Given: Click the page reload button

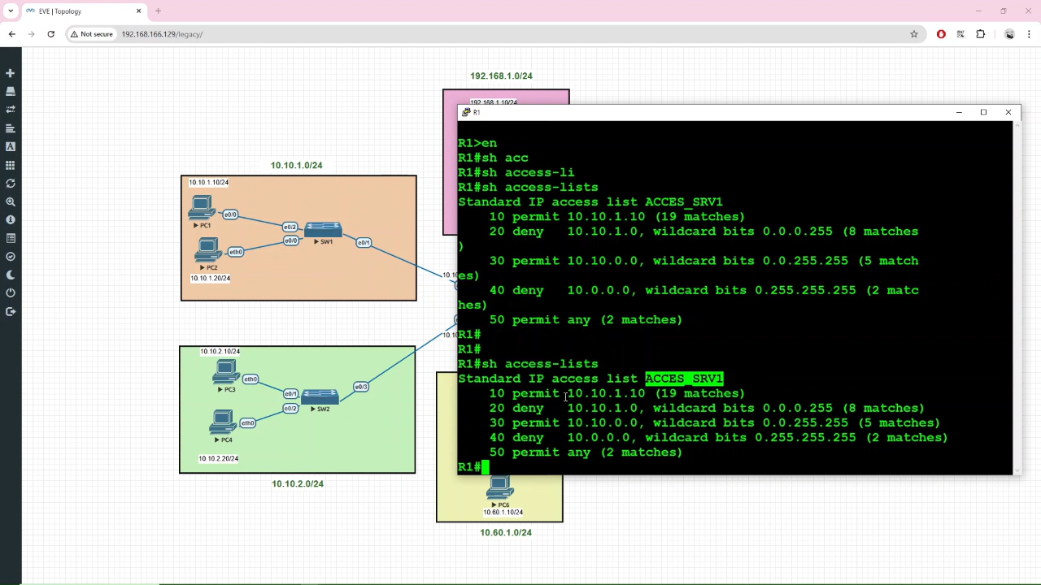Looking at the screenshot, I should click(x=50, y=34).
